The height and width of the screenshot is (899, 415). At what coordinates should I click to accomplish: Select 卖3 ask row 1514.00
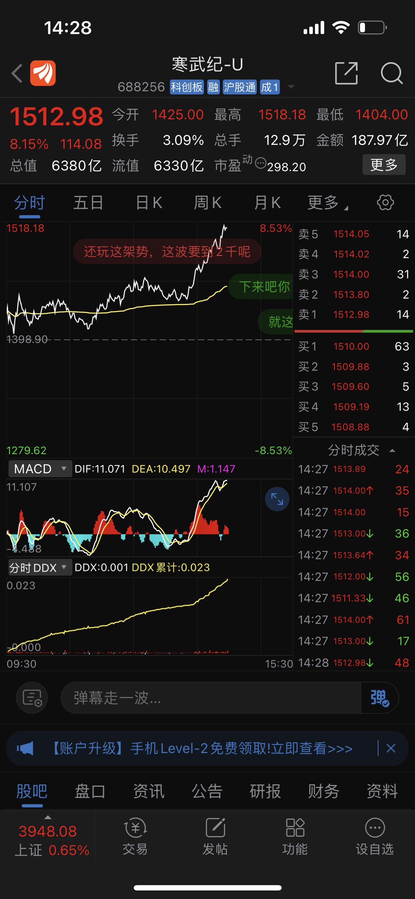click(x=354, y=274)
